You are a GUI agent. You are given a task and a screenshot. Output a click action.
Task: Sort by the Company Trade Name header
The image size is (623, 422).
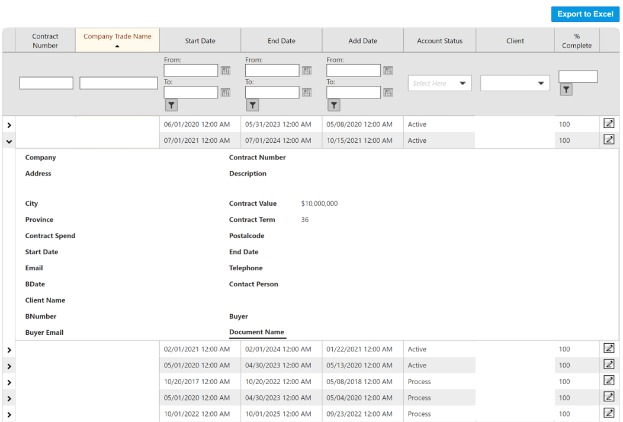coord(117,37)
